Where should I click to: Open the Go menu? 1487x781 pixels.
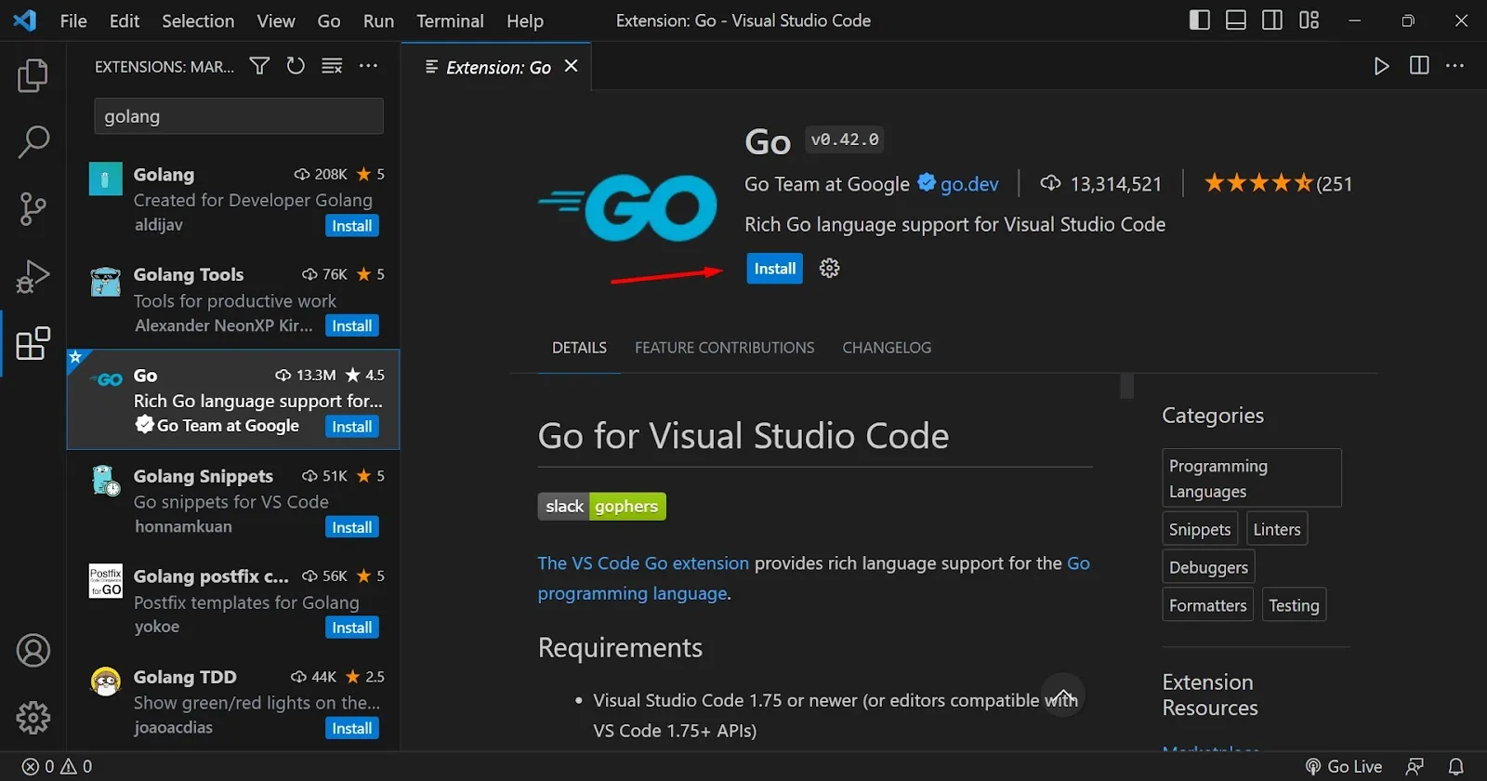pos(329,20)
